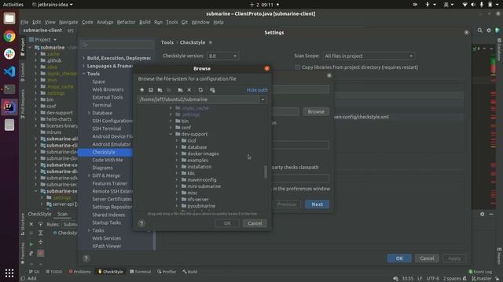Click Cancel in the Settings dialog
This screenshot has height=282, width=503.
point(427,258)
